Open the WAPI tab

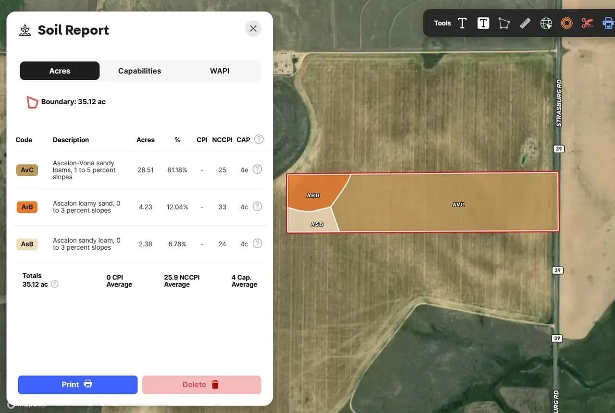coord(220,71)
